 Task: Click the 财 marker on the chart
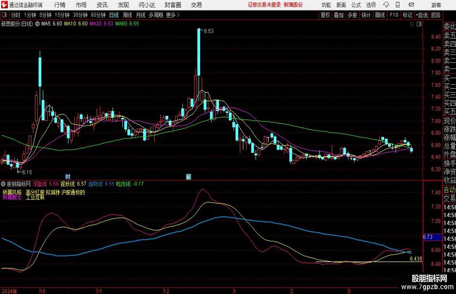click(68, 176)
